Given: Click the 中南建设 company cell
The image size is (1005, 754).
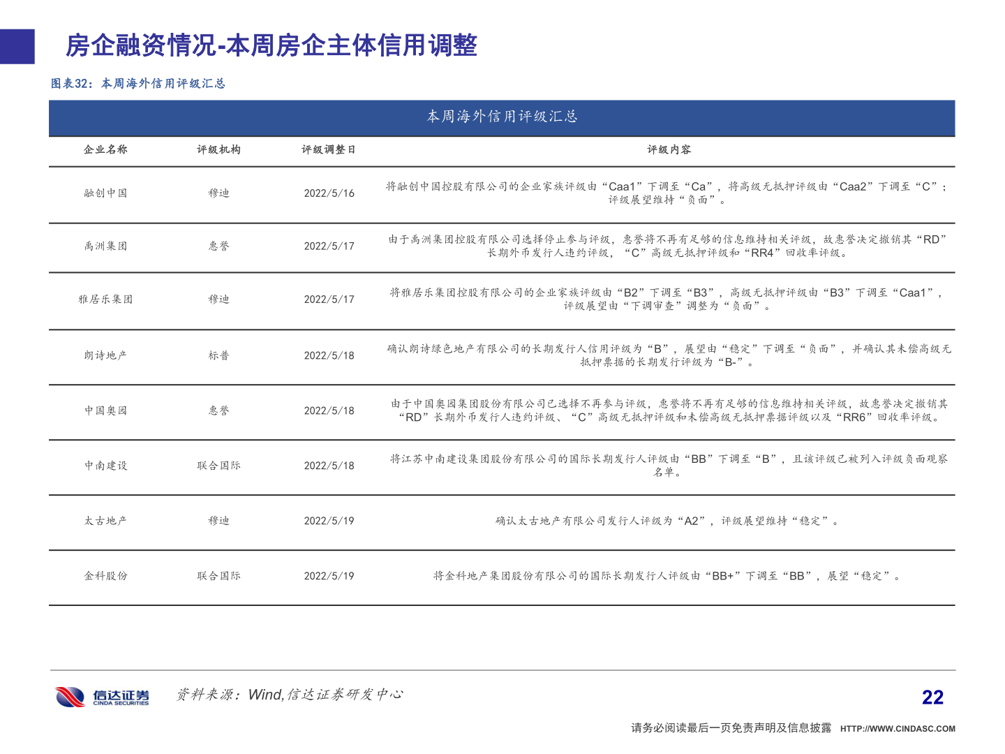Looking at the screenshot, I should pos(105,466).
